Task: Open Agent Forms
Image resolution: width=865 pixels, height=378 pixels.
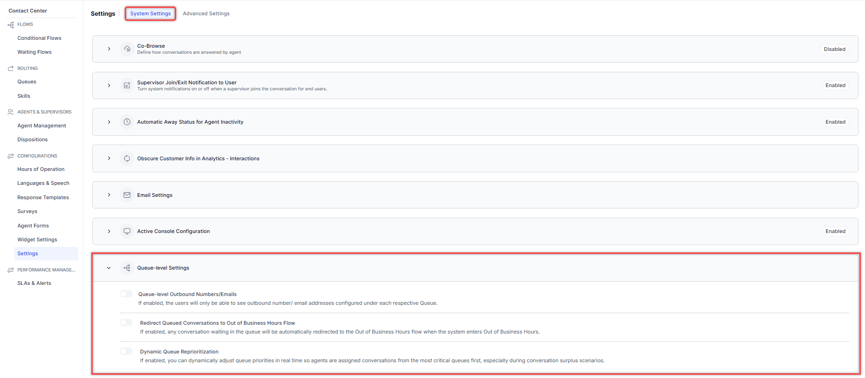Action: pyautogui.click(x=33, y=226)
